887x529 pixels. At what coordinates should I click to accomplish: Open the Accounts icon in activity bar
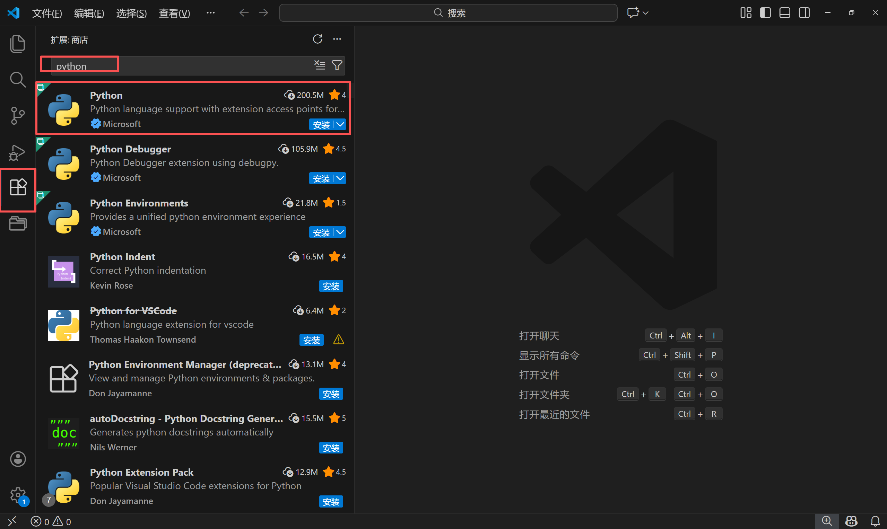[x=18, y=459]
